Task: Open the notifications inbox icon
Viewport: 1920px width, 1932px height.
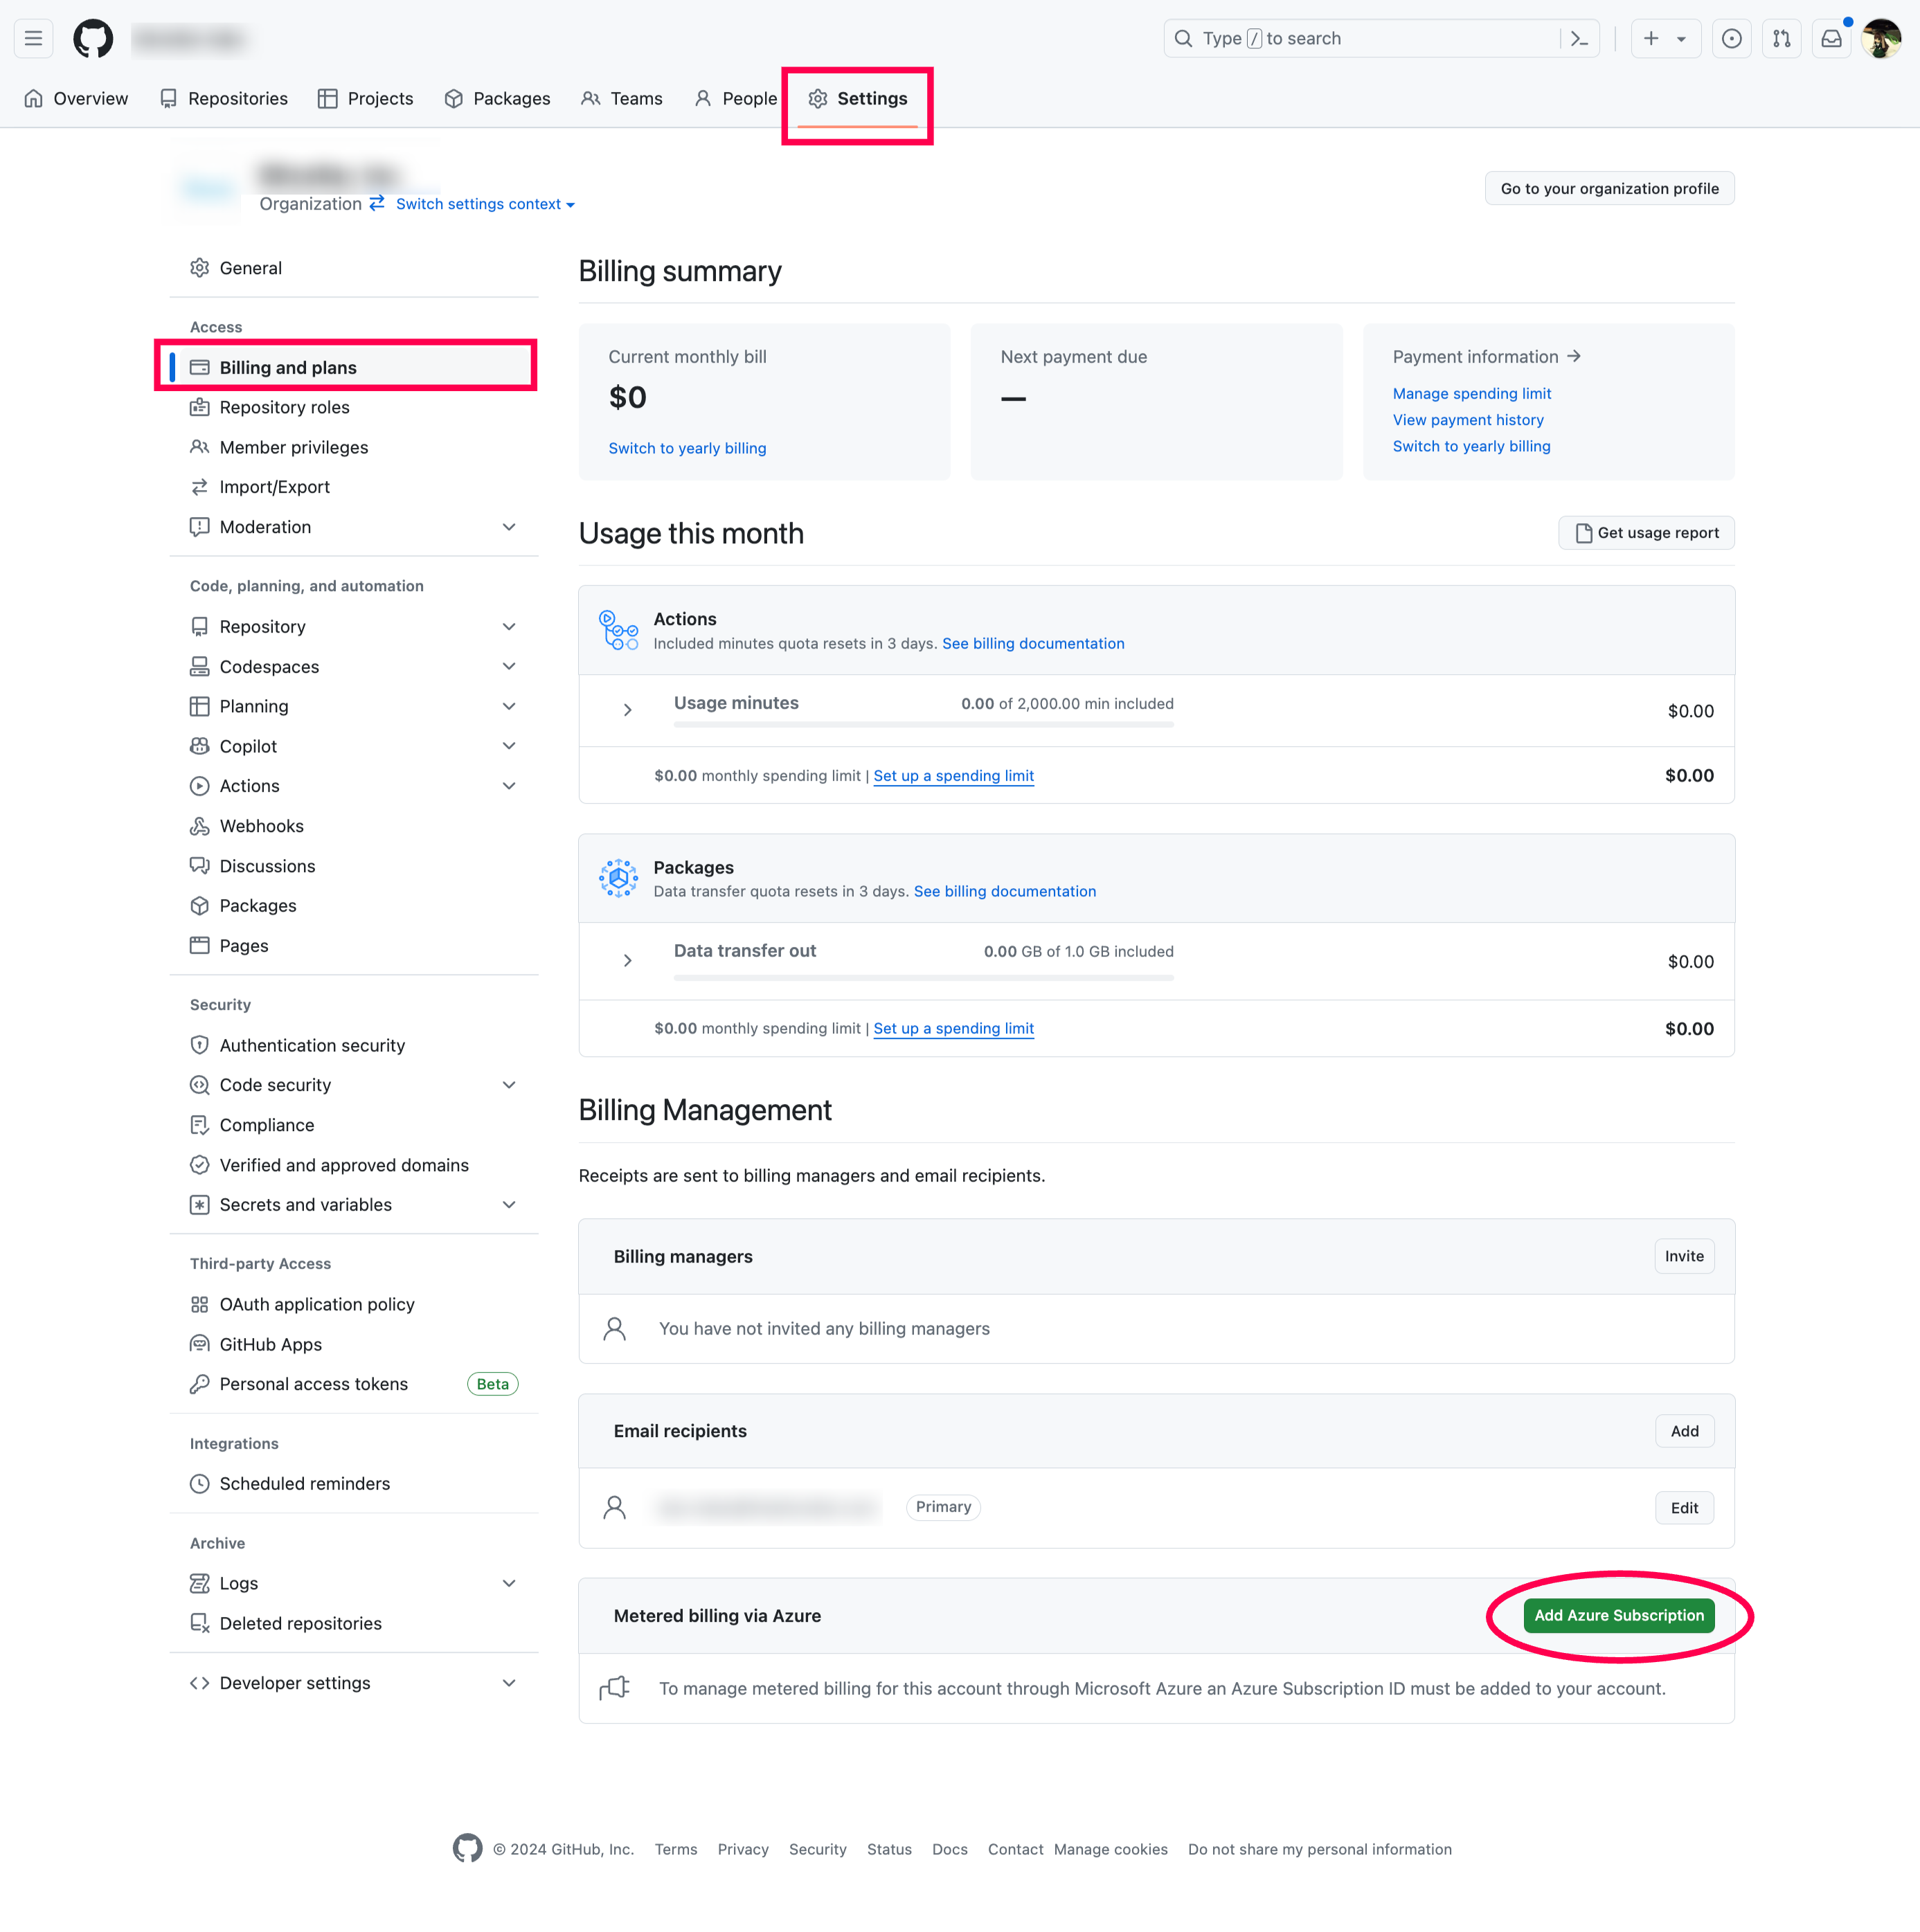Action: (1831, 39)
